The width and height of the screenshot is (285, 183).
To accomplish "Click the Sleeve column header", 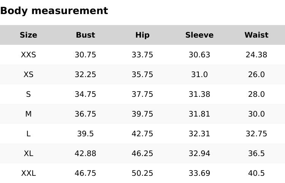I will pos(199,35).
